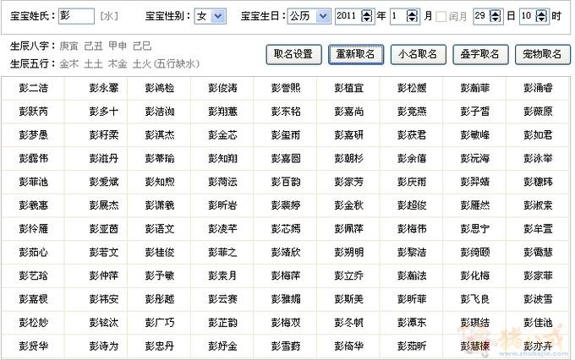The height and width of the screenshot is (360, 575).
Task: Select the name 彭嘉尚
Action: [x=348, y=112]
